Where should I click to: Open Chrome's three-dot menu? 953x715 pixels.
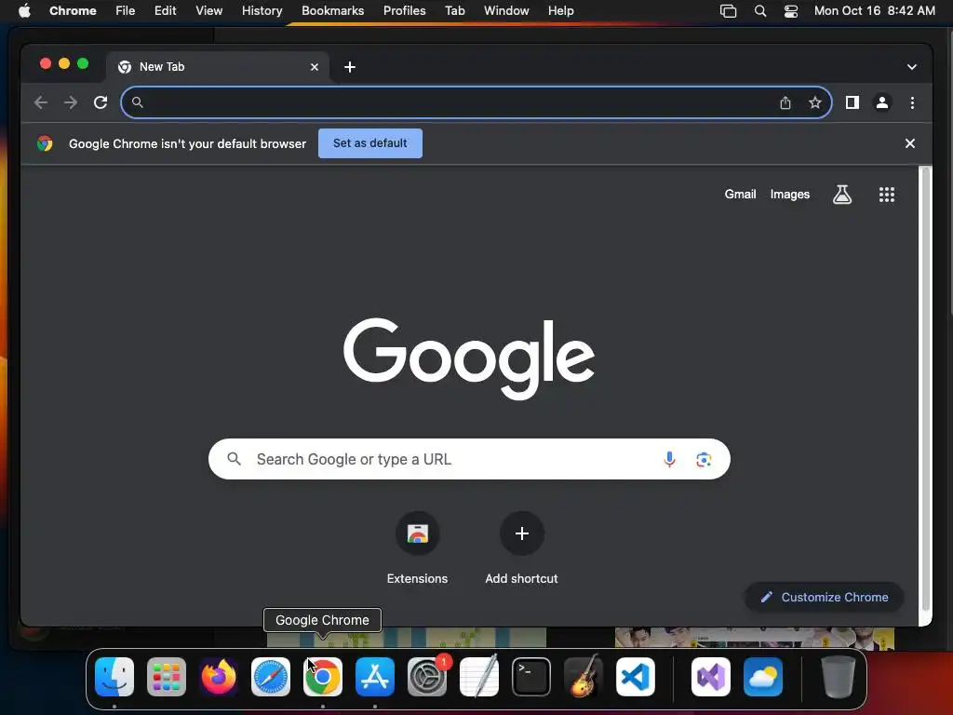point(912,102)
